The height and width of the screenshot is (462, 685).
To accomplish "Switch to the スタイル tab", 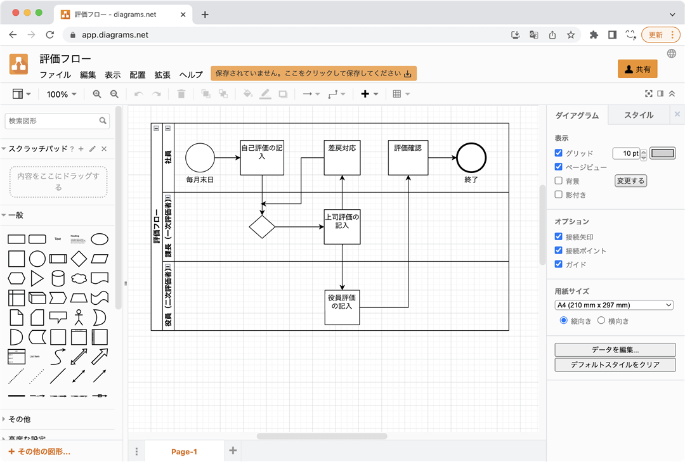I will [x=638, y=115].
